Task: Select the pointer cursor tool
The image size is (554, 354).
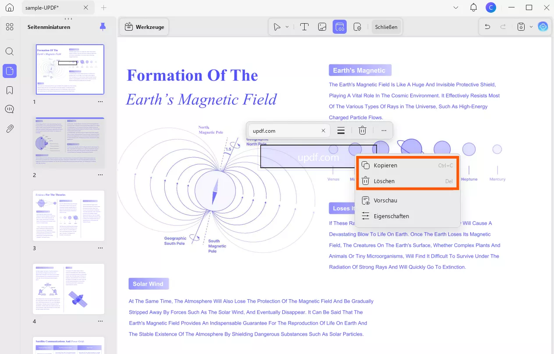Action: tap(277, 27)
